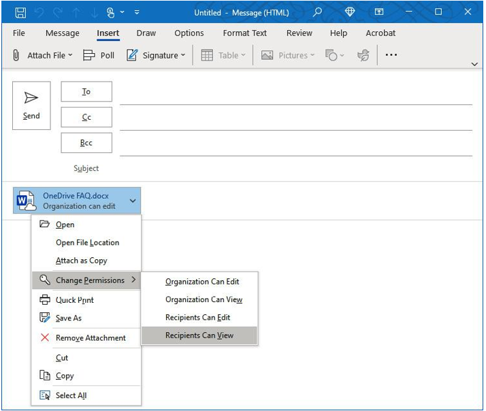Viewport: 486px width, 411px height.
Task: Click the Icons bird icon
Action: click(x=363, y=55)
